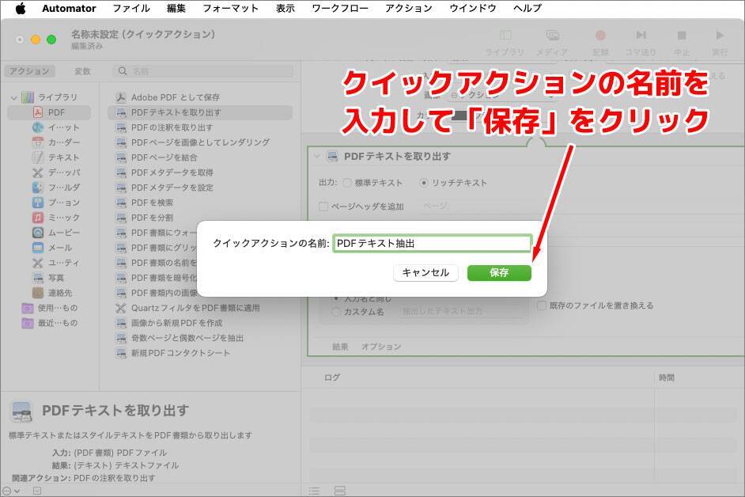Select PDFページを結合 action in list
745x497 pixels.
(x=164, y=157)
